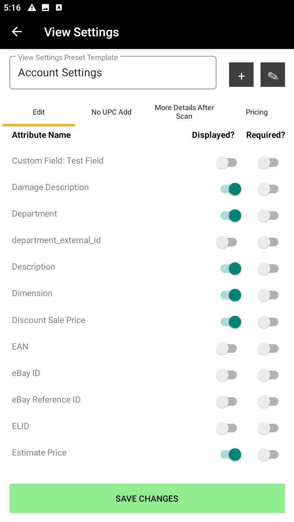Screen dimensions: 294x522
Task: Switch to No UPC Add tab
Action: click(x=111, y=112)
